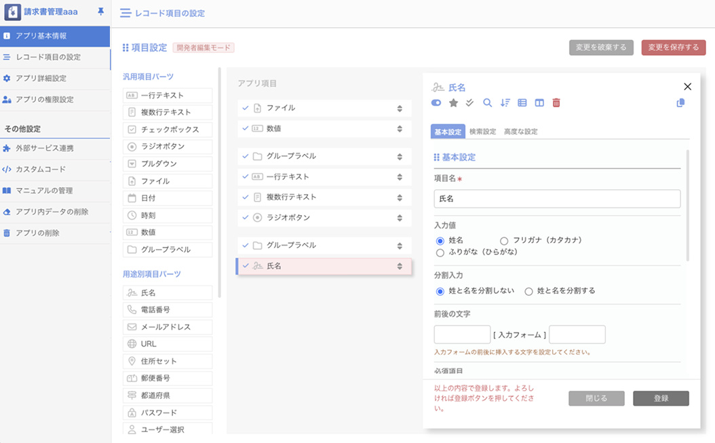Toggle checkmark on 数値 app item
Image resolution: width=715 pixels, height=443 pixels.
246,129
